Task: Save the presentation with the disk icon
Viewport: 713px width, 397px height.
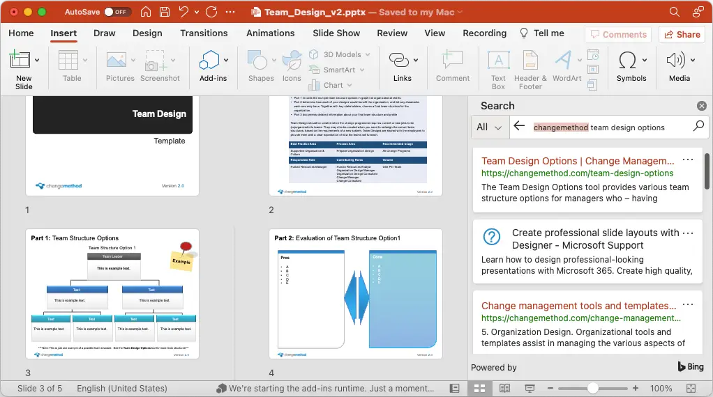Action: coord(165,12)
